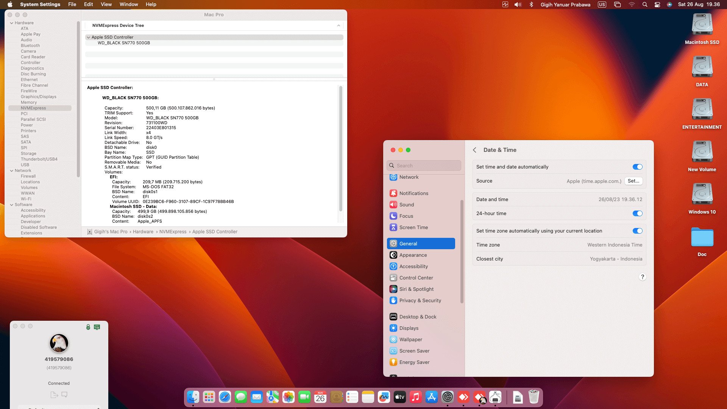
Task: Collapse the Apple SSD Controller row
Action: pos(88,37)
